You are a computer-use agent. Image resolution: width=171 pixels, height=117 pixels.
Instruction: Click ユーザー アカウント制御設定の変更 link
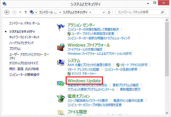coord(93,34)
